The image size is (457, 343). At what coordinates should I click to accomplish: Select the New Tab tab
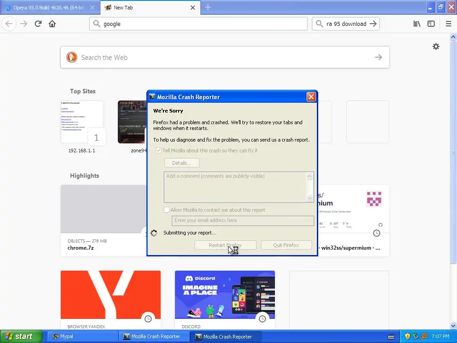[x=150, y=8]
